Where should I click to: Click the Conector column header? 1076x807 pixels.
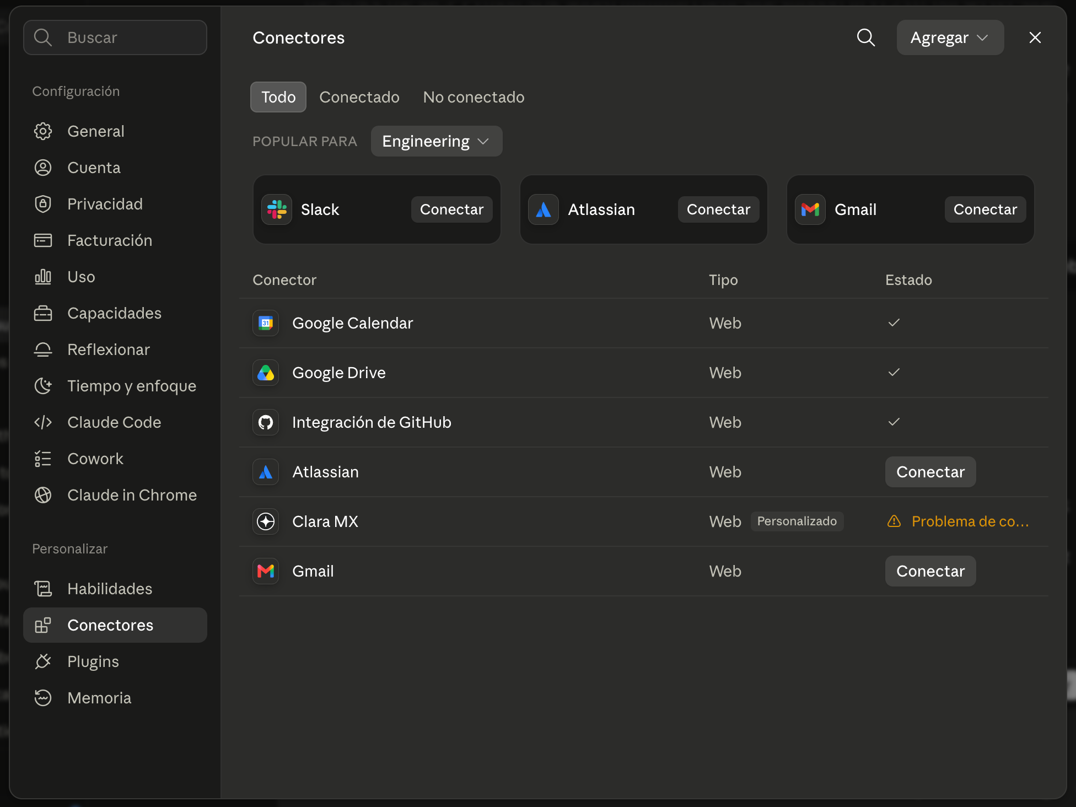(x=284, y=280)
